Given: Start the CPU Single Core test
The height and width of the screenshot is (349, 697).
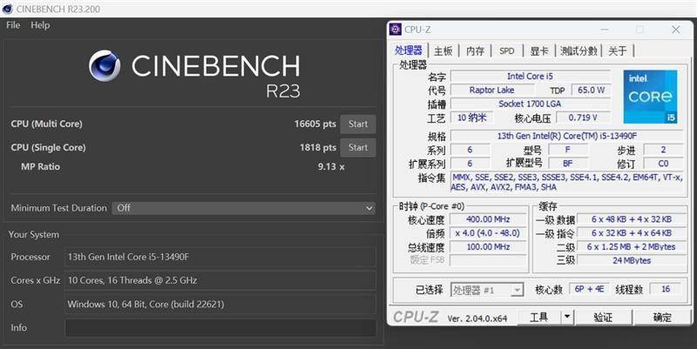Looking at the screenshot, I should click(358, 147).
